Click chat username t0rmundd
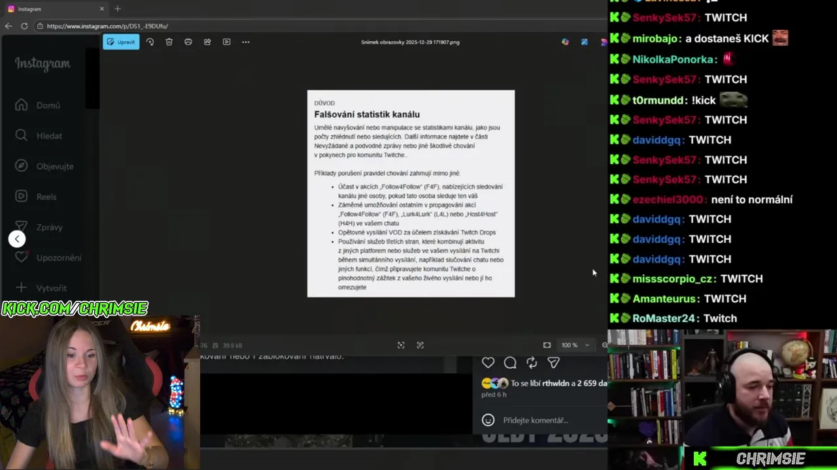This screenshot has height=470, width=837. point(659,100)
